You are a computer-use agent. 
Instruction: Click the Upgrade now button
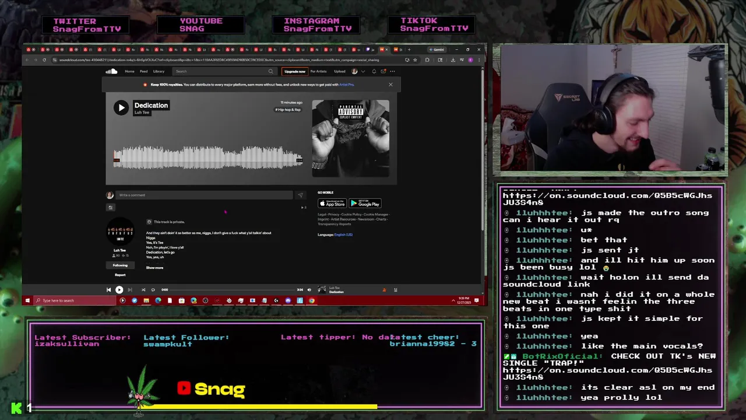click(295, 71)
